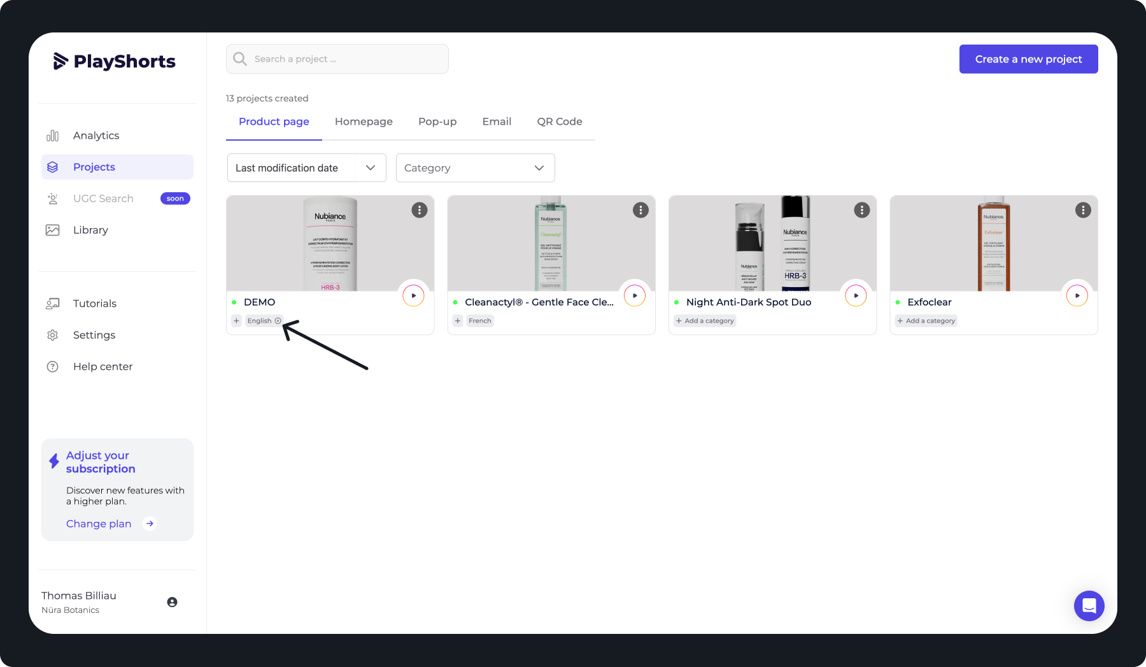Open the chat support widget
The image size is (1146, 667).
coord(1089,606)
